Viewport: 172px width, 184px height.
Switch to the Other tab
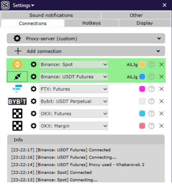click(x=136, y=15)
